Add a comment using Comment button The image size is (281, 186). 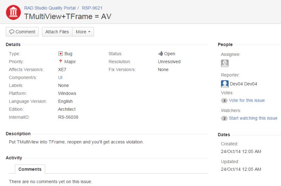pyautogui.click(x=22, y=32)
